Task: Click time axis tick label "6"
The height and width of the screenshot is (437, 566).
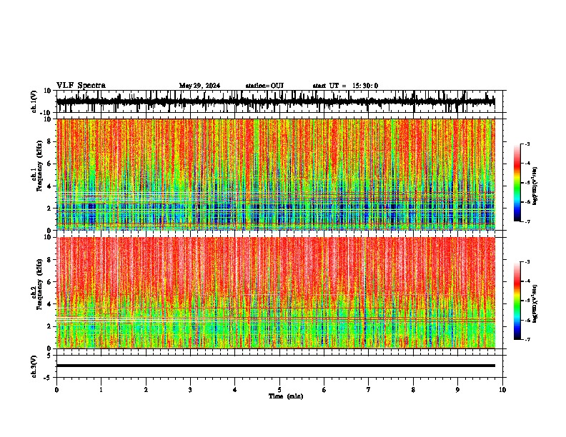Action: click(324, 390)
